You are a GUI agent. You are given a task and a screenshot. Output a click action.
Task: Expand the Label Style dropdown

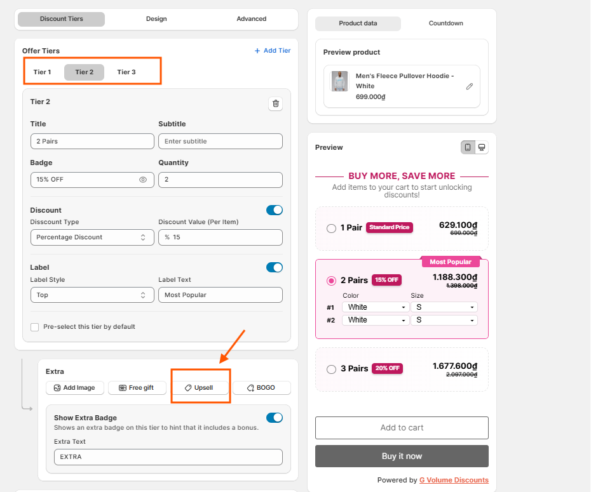(x=92, y=295)
